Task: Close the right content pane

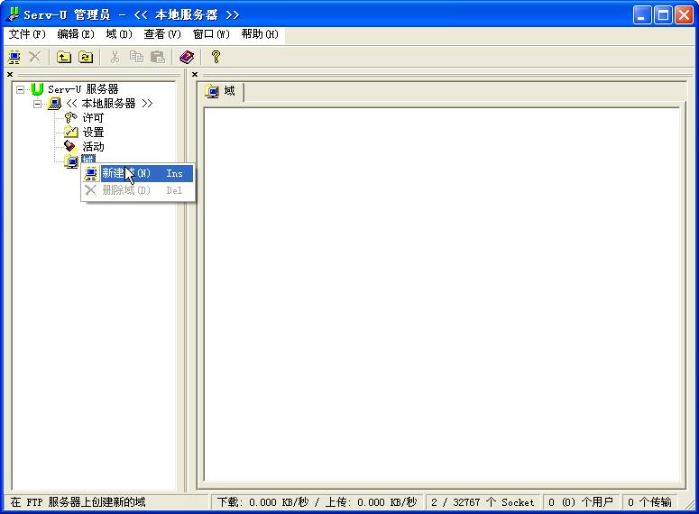Action: point(195,75)
